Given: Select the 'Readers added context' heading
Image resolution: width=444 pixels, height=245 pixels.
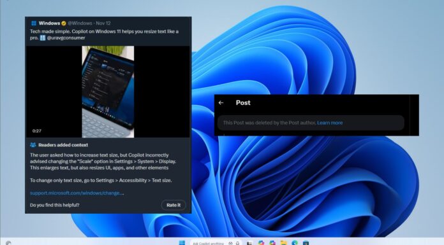Looking at the screenshot, I should coord(63,145).
